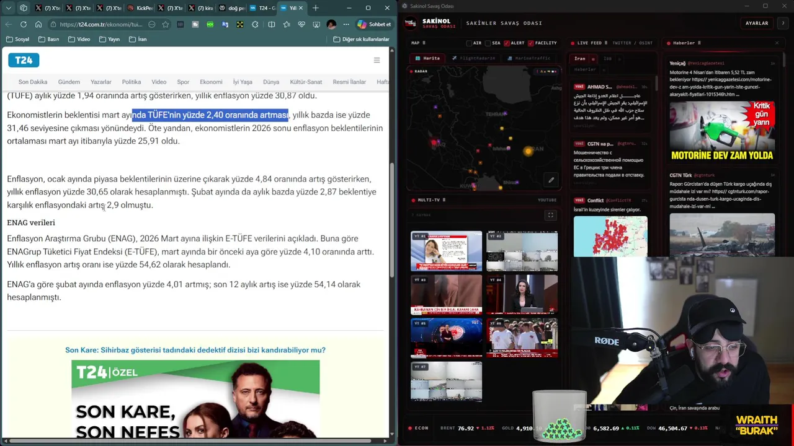
Task: Open the Sosyal bookmarks folder
Action: coord(17,39)
